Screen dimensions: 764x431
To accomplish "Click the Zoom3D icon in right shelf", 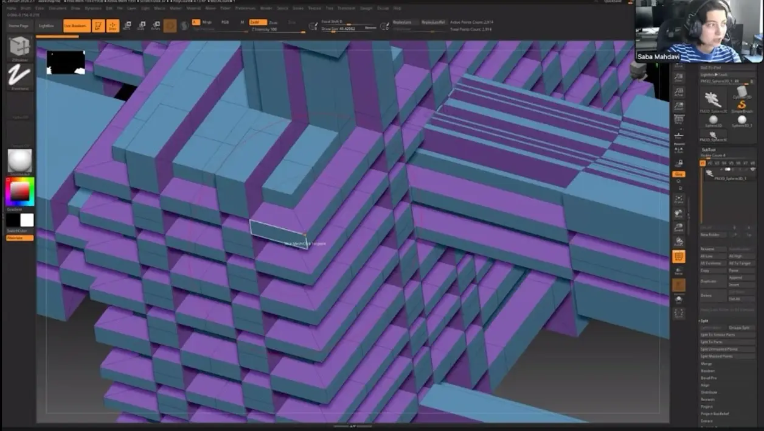I will click(x=679, y=228).
